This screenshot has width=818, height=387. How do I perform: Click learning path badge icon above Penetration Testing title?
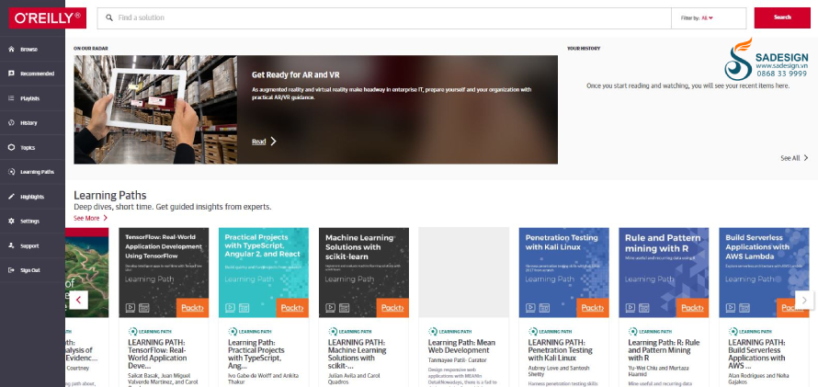point(533,331)
